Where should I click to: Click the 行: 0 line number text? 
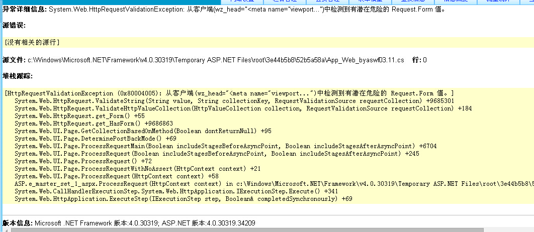click(419, 60)
